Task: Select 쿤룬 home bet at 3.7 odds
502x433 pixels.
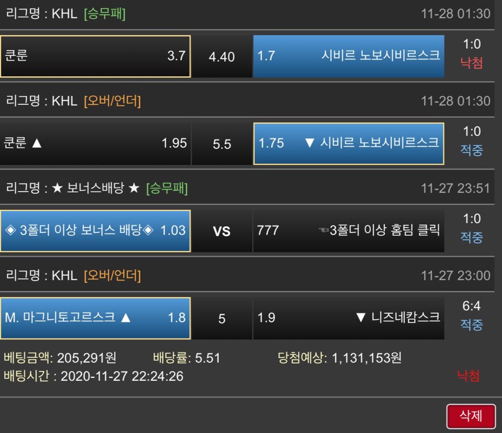Action: (95, 56)
